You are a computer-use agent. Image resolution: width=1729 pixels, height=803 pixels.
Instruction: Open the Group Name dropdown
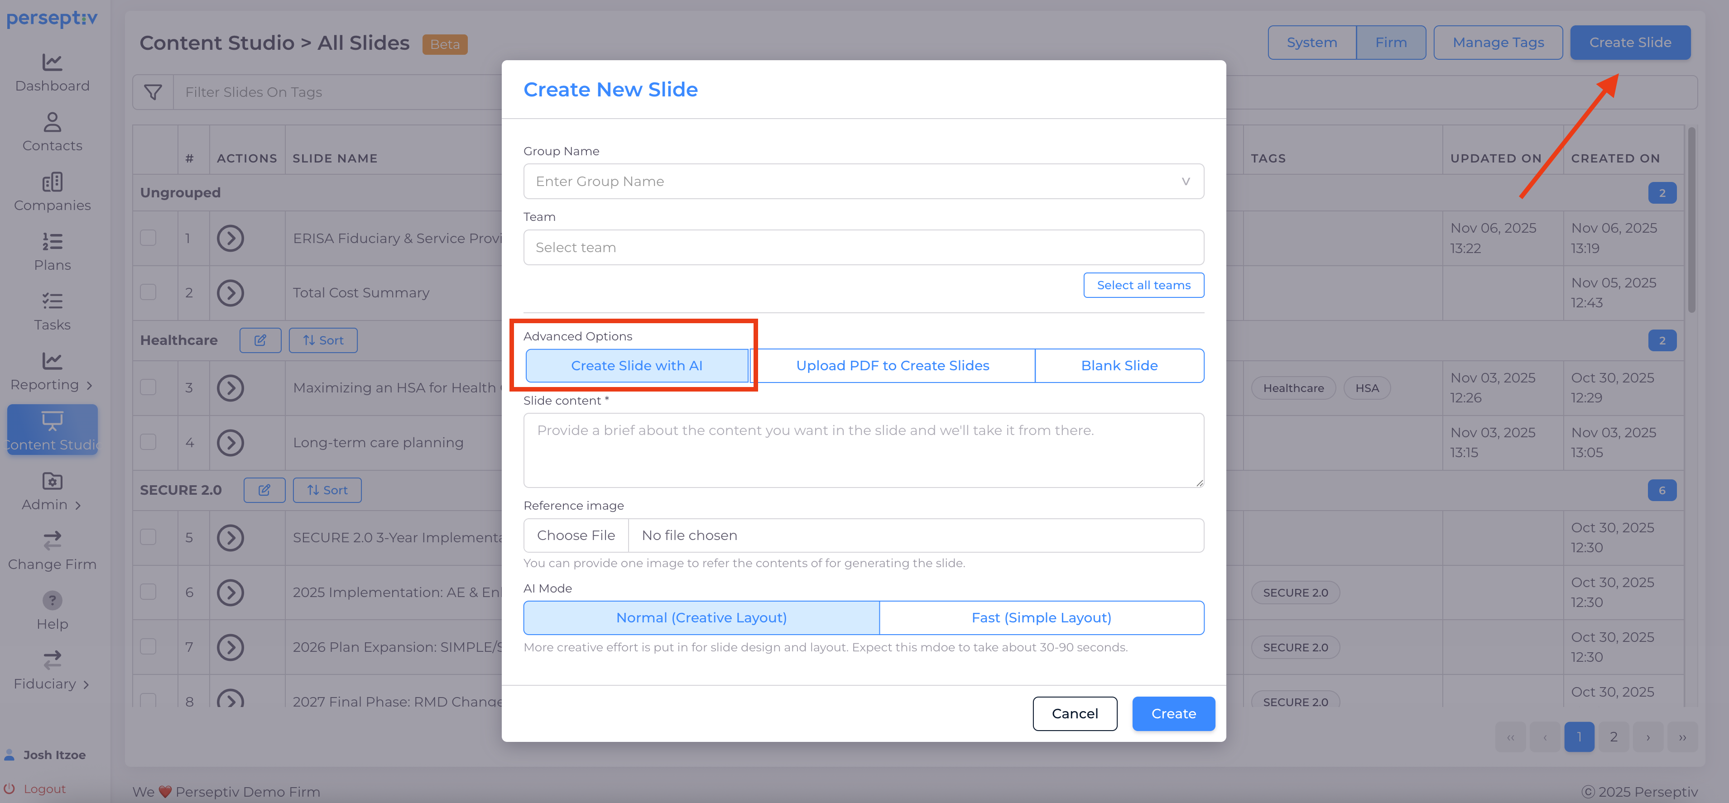tap(863, 182)
